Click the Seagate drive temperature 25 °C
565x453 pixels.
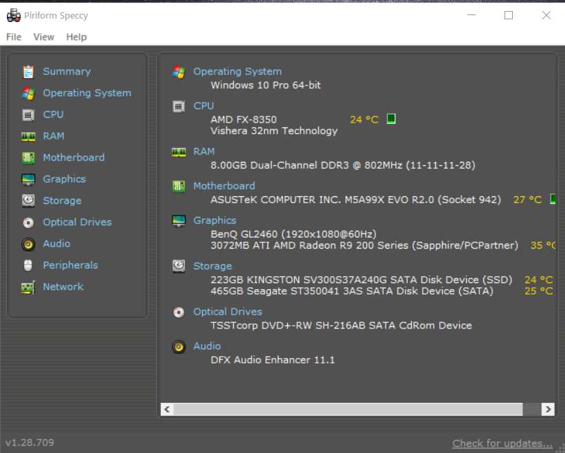pos(539,291)
